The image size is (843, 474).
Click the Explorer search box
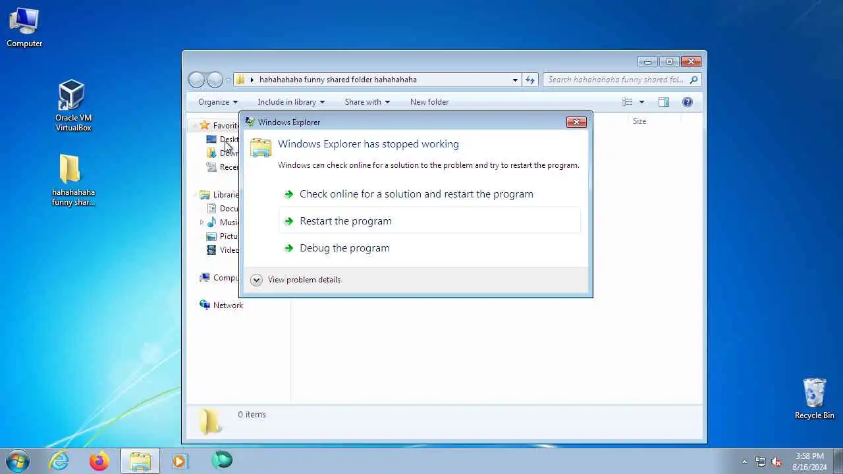622,80
